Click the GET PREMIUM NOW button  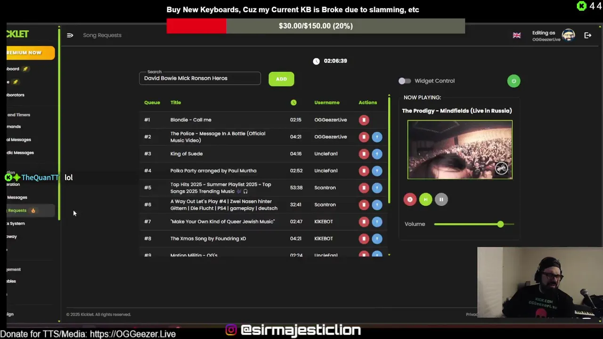[31, 53]
